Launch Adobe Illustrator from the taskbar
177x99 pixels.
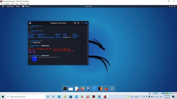tap(93, 97)
